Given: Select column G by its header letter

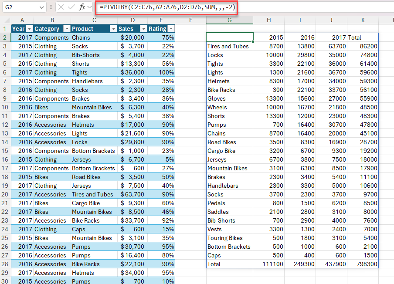Looking at the screenshot, I should [x=229, y=20].
